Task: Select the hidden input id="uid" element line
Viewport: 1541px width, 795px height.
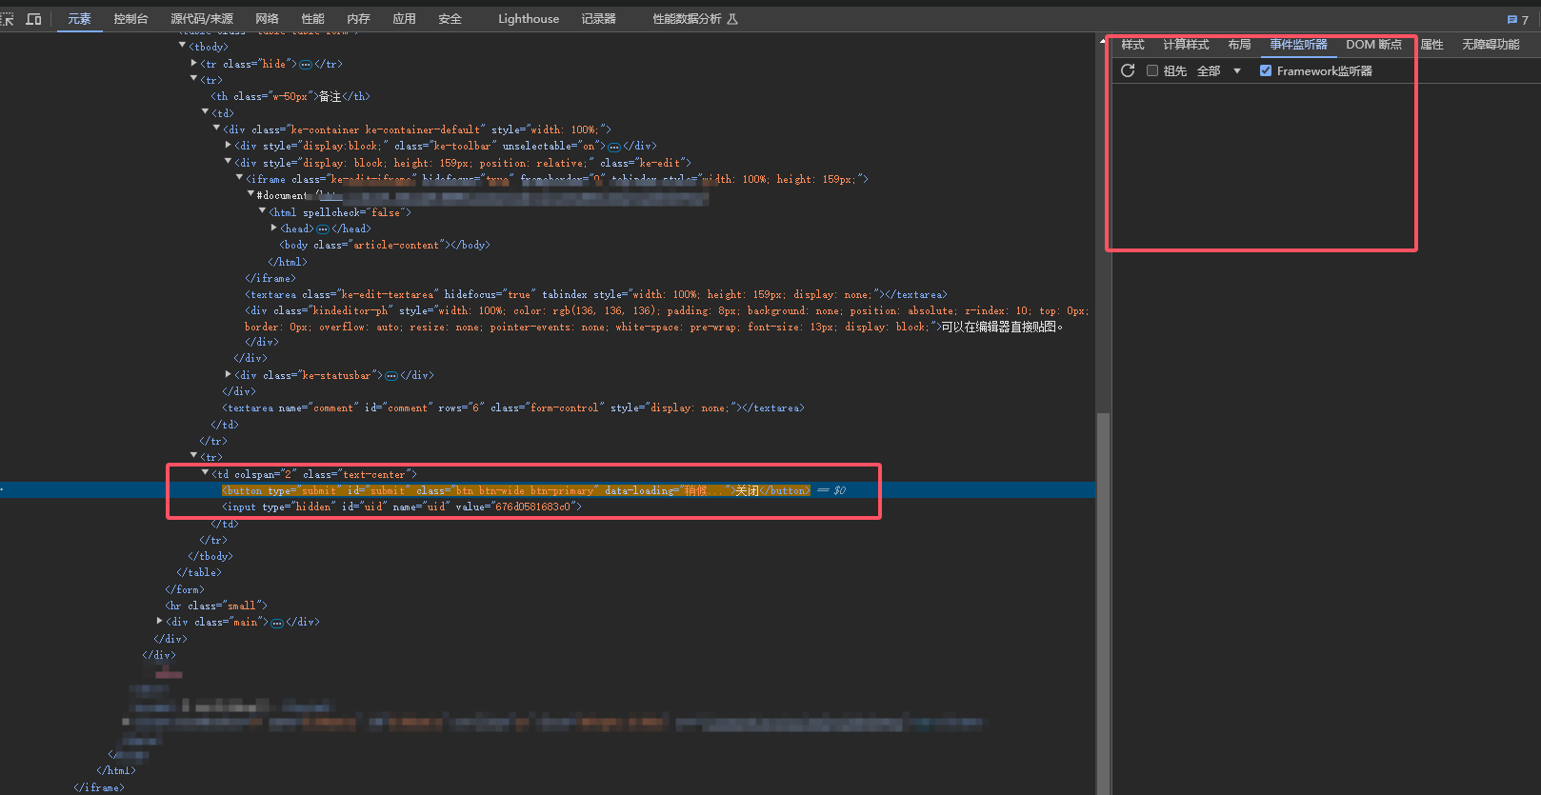Action: click(401, 507)
